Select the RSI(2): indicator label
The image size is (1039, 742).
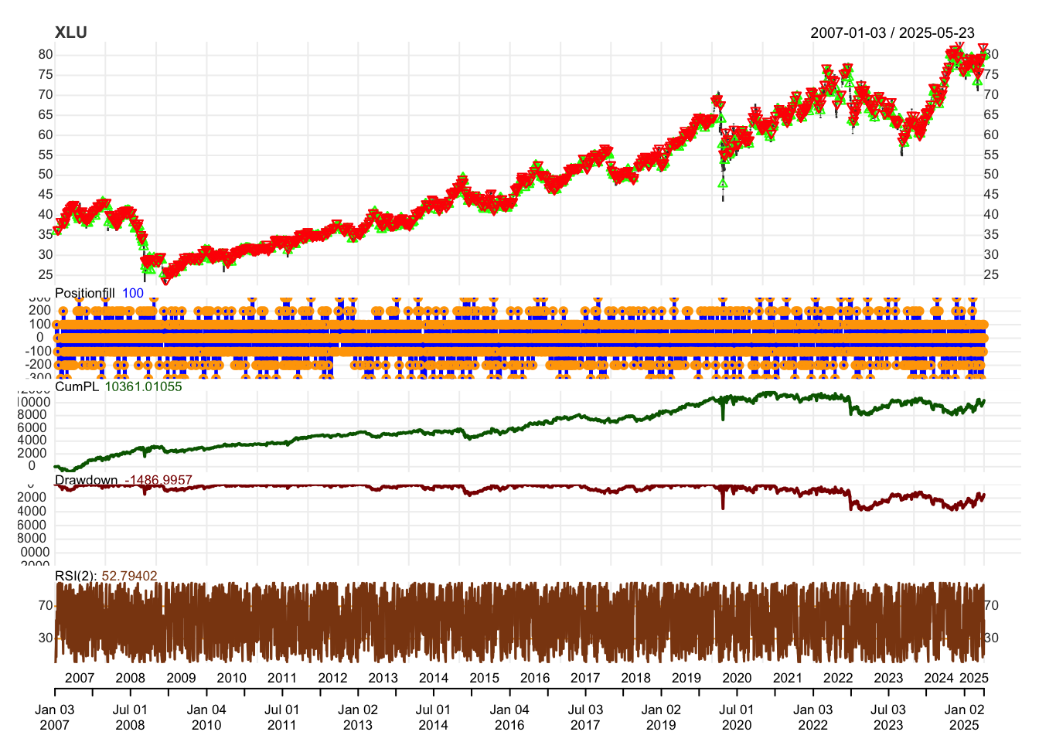click(76, 576)
